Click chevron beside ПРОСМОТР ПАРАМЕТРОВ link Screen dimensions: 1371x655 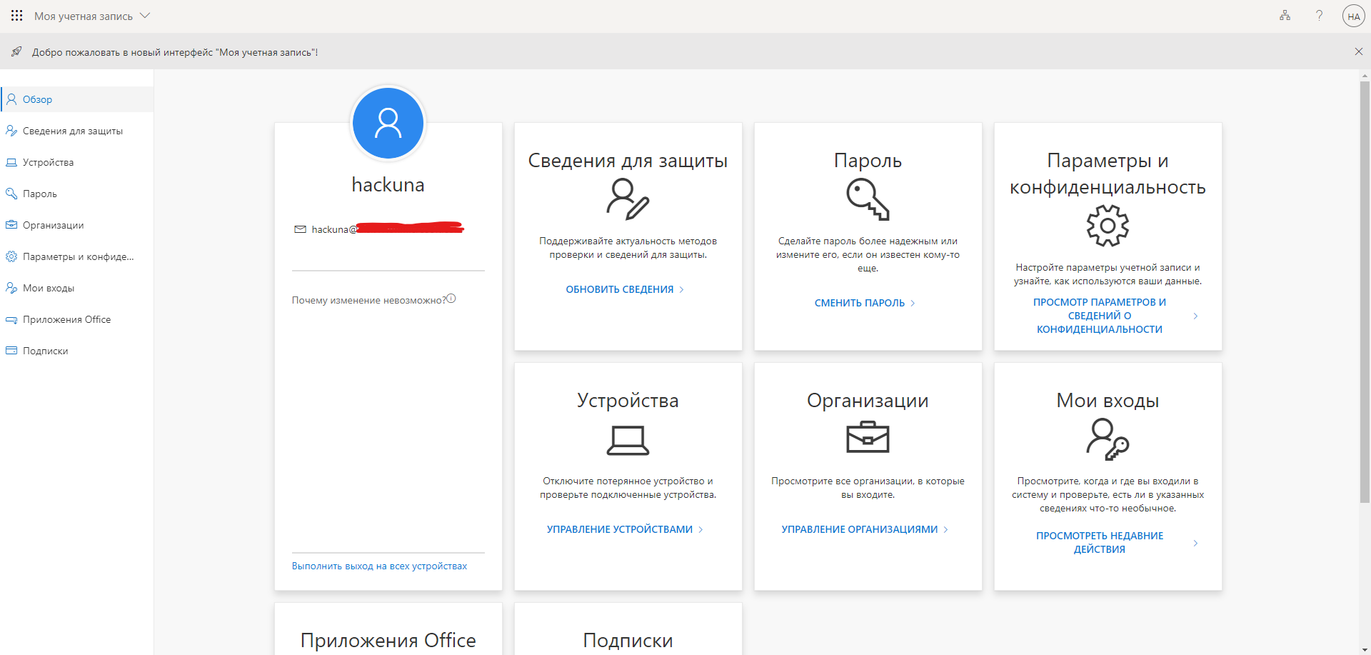pos(1195,316)
